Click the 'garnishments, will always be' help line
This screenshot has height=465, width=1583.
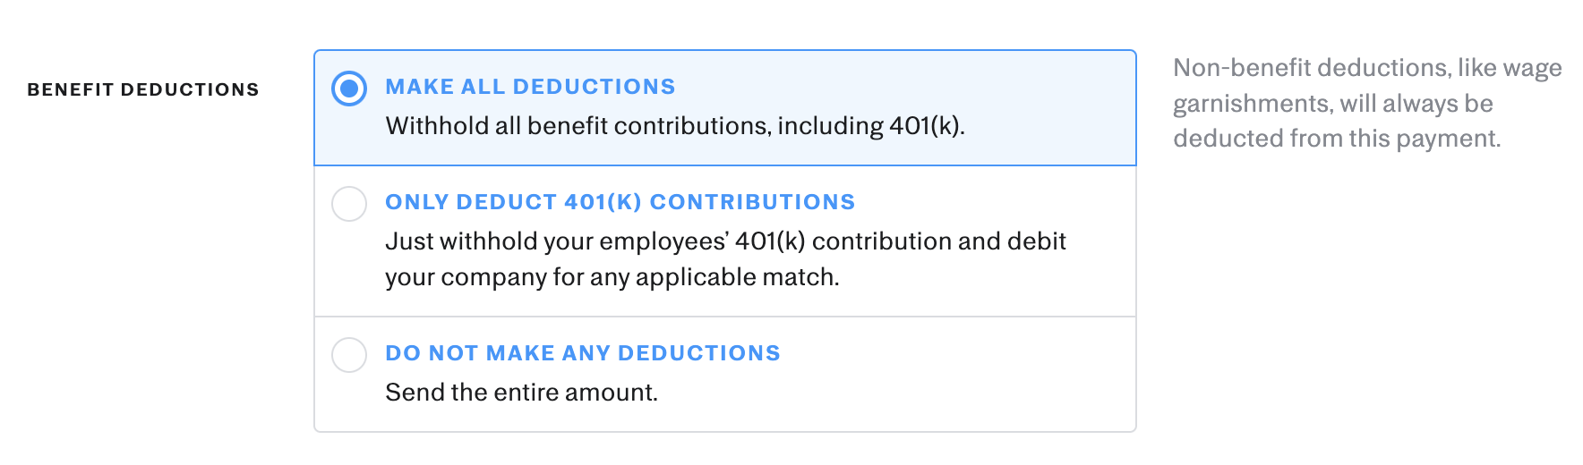[x=1332, y=104]
